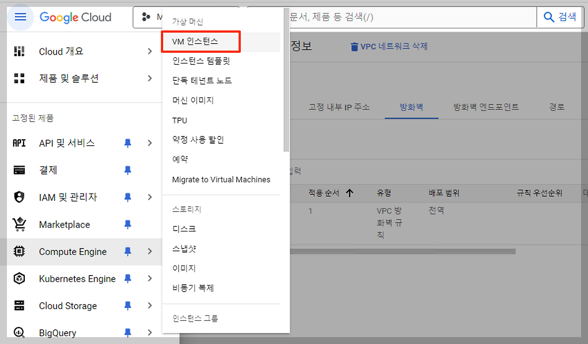Click the Kubernetes Engine hexagon icon
Screen dimensions: 588x344
pos(19,279)
